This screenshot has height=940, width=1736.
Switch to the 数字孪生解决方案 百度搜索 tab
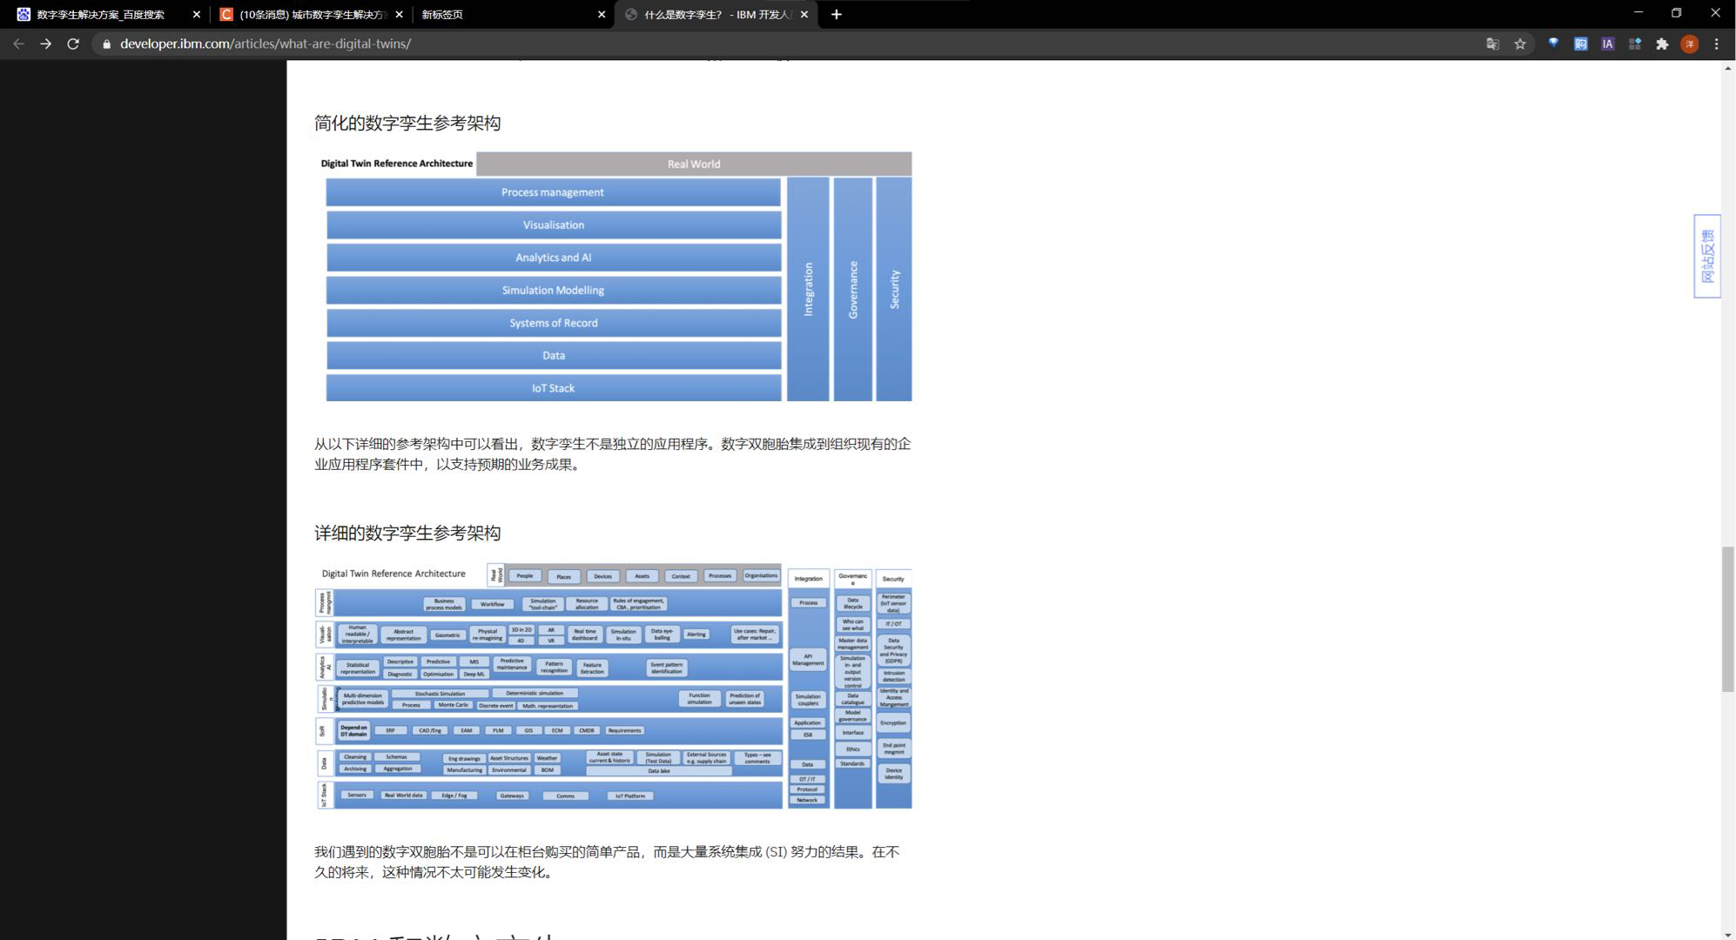point(100,14)
